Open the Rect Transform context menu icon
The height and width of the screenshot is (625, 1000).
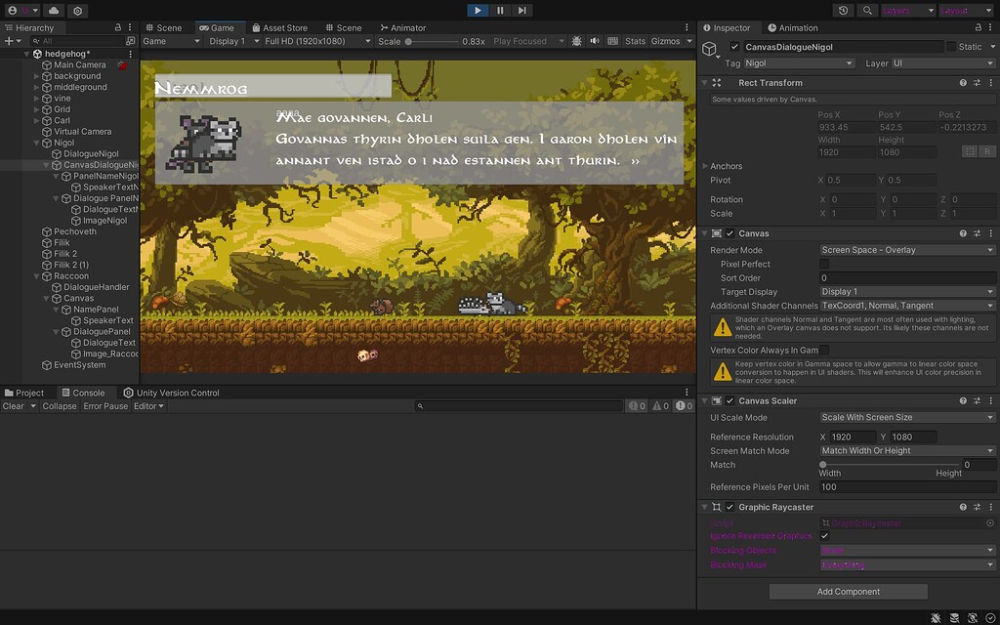pos(989,83)
